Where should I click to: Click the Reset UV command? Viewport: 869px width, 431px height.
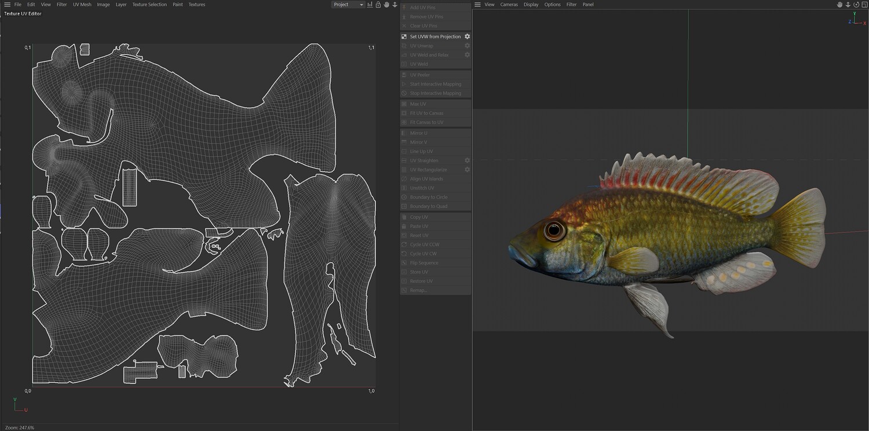point(436,236)
